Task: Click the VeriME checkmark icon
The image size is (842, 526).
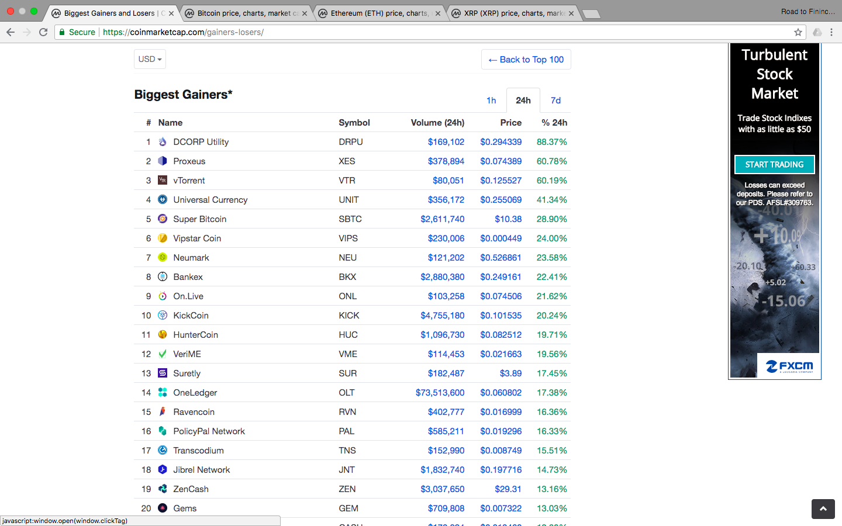Action: tap(163, 354)
